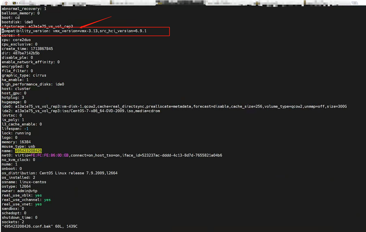This screenshot has width=366, height=232.
Task: Click the line 'logo: 0'
Action: point(10,137)
